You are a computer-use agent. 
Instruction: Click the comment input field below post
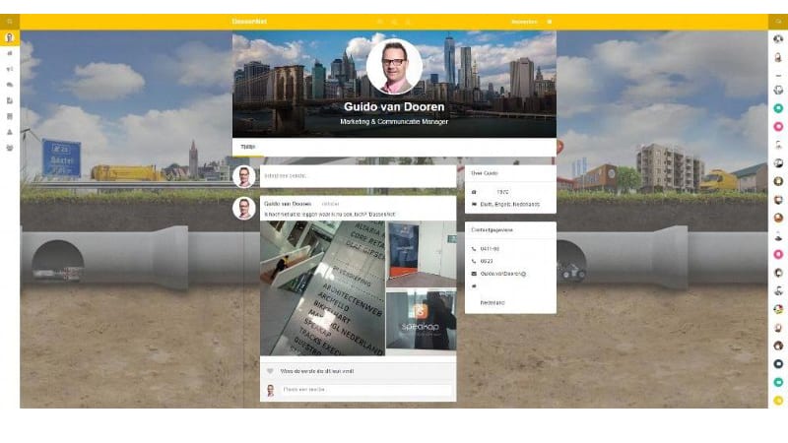(366, 390)
